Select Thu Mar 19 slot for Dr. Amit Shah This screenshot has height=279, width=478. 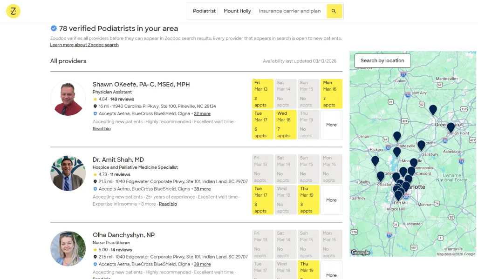308,200
